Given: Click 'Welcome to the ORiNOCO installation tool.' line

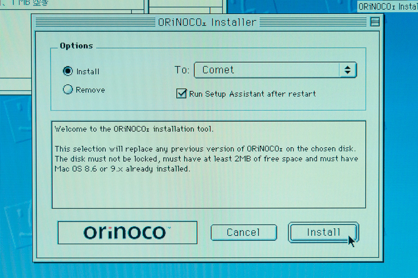Looking at the screenshot, I should pyautogui.click(x=134, y=129).
